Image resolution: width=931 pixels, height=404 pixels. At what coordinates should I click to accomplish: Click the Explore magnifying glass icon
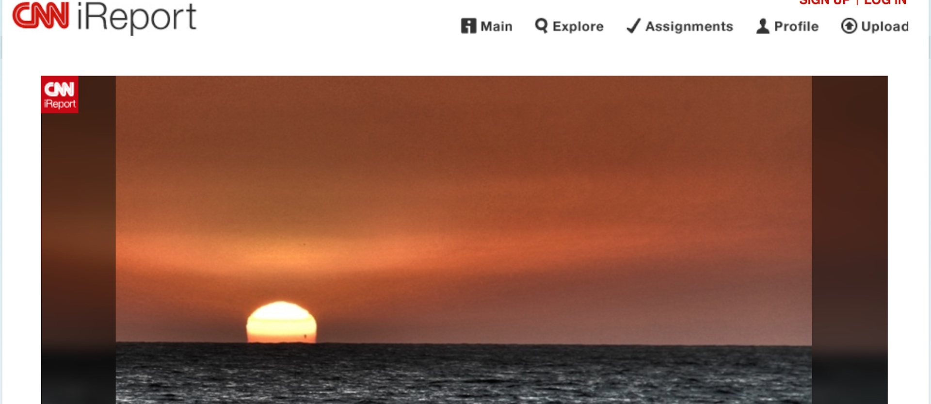point(541,26)
